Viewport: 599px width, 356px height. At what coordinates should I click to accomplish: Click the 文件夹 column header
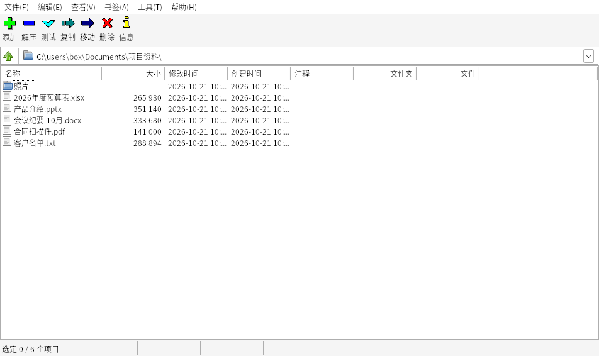[x=384, y=74]
